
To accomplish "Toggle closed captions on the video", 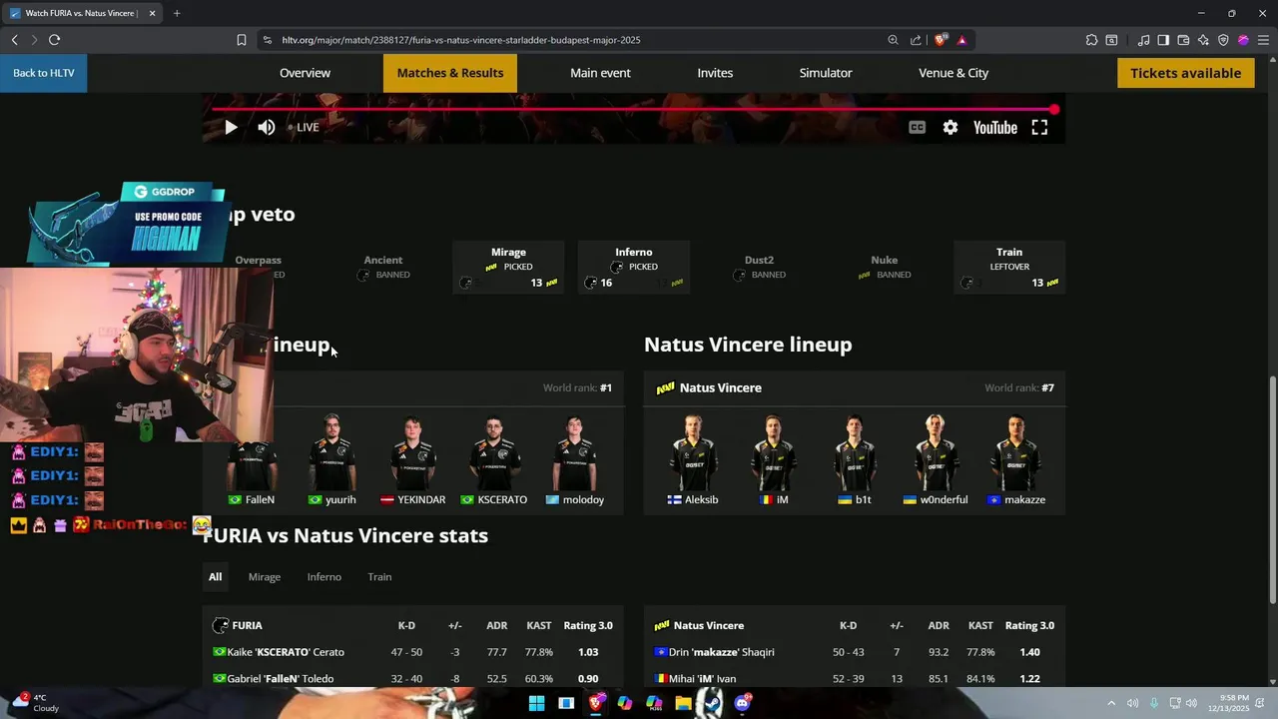I will [917, 127].
